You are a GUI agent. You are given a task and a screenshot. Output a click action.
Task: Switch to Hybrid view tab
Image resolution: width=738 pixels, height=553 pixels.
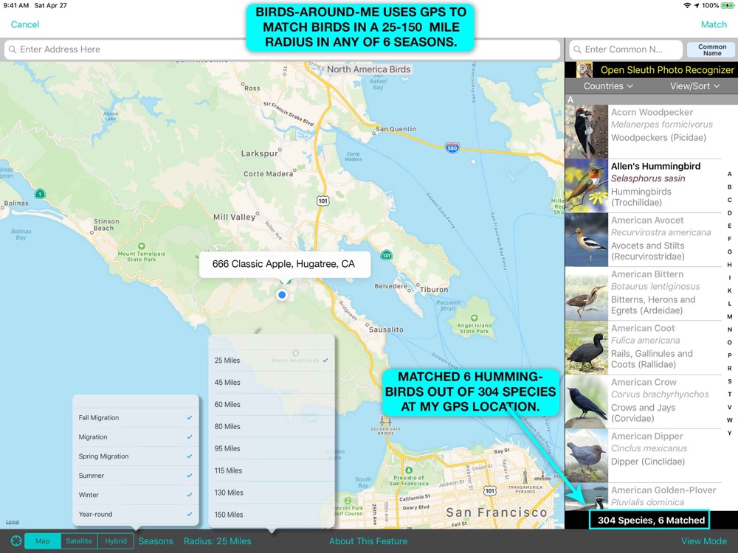[116, 540]
